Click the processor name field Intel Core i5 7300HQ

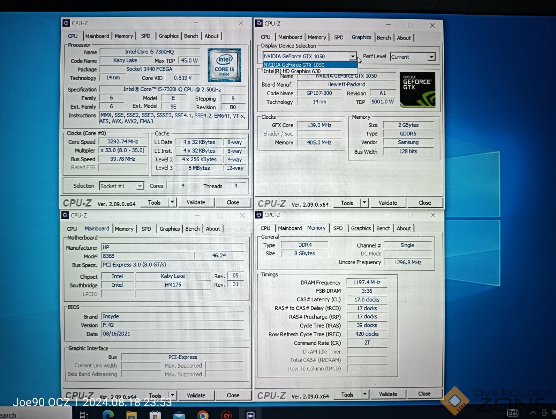click(149, 52)
